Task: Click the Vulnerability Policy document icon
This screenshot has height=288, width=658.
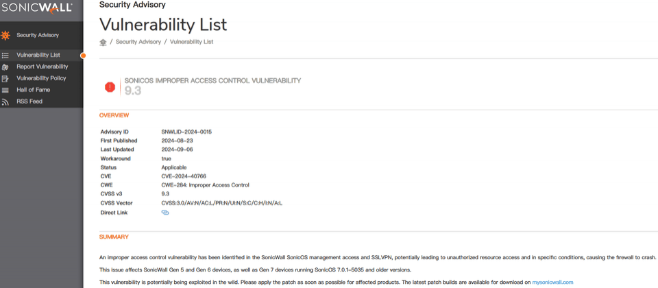Action: click(x=5, y=78)
